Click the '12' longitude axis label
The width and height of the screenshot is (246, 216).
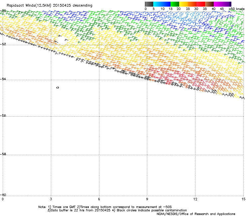195,199
